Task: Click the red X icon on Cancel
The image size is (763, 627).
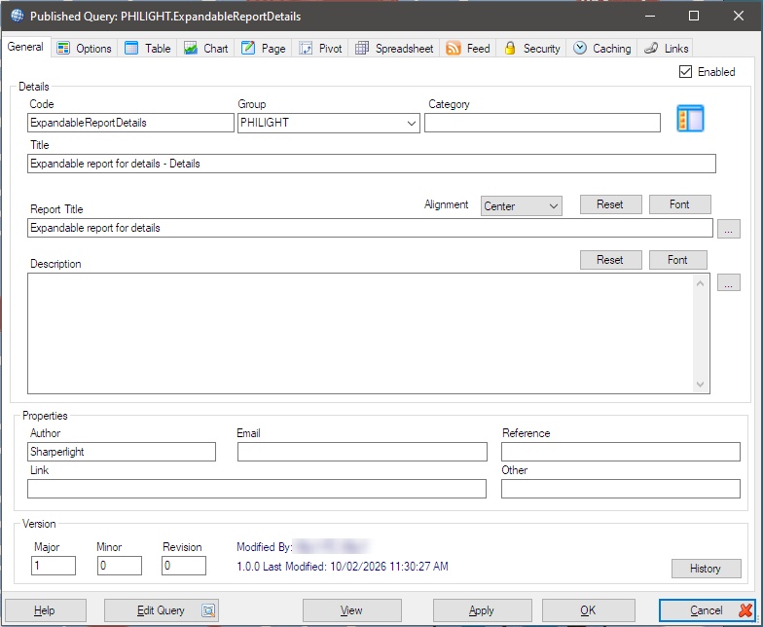Action: [745, 609]
